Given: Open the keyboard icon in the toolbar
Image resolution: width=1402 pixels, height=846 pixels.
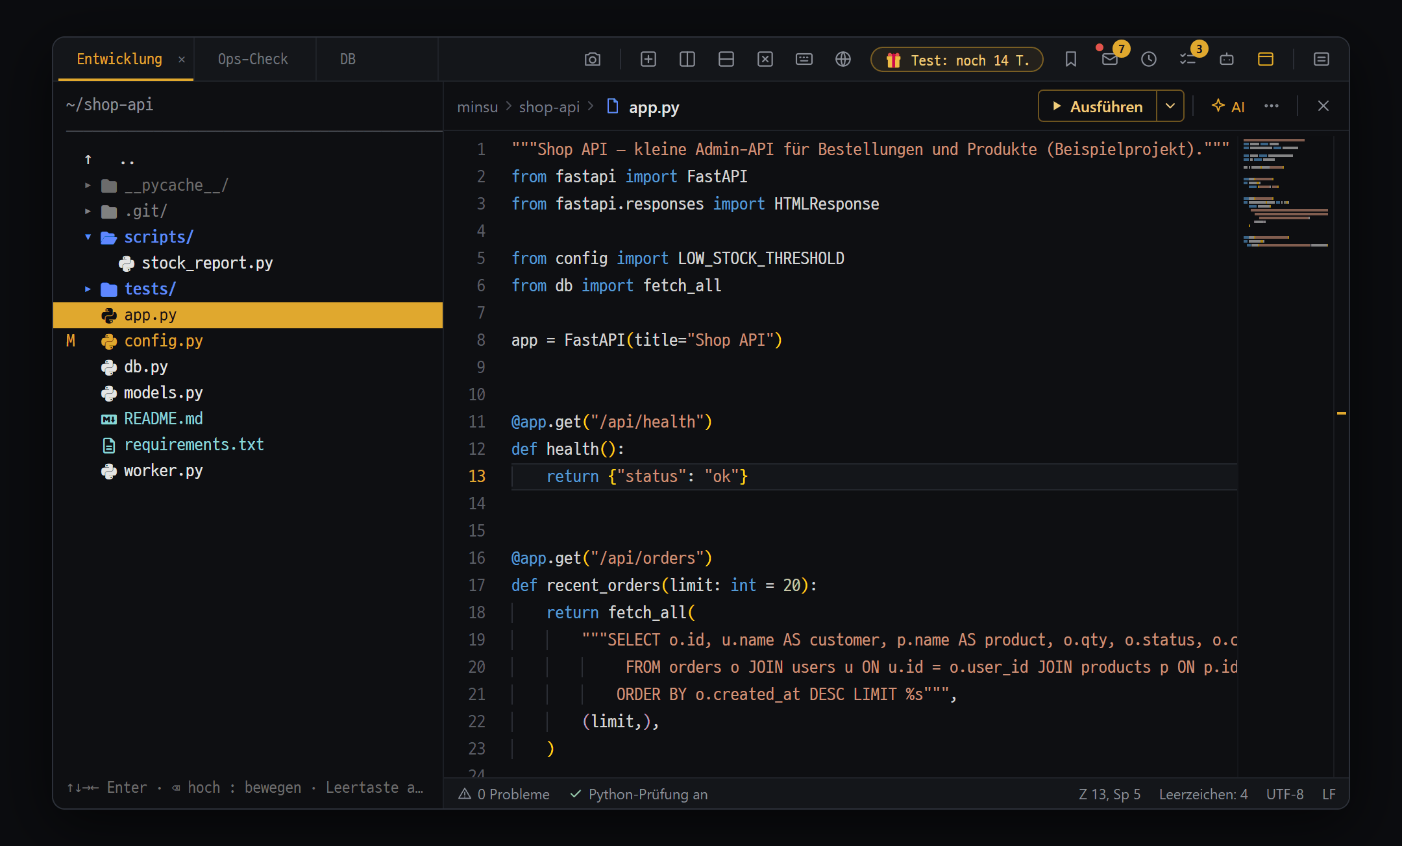Looking at the screenshot, I should point(804,59).
